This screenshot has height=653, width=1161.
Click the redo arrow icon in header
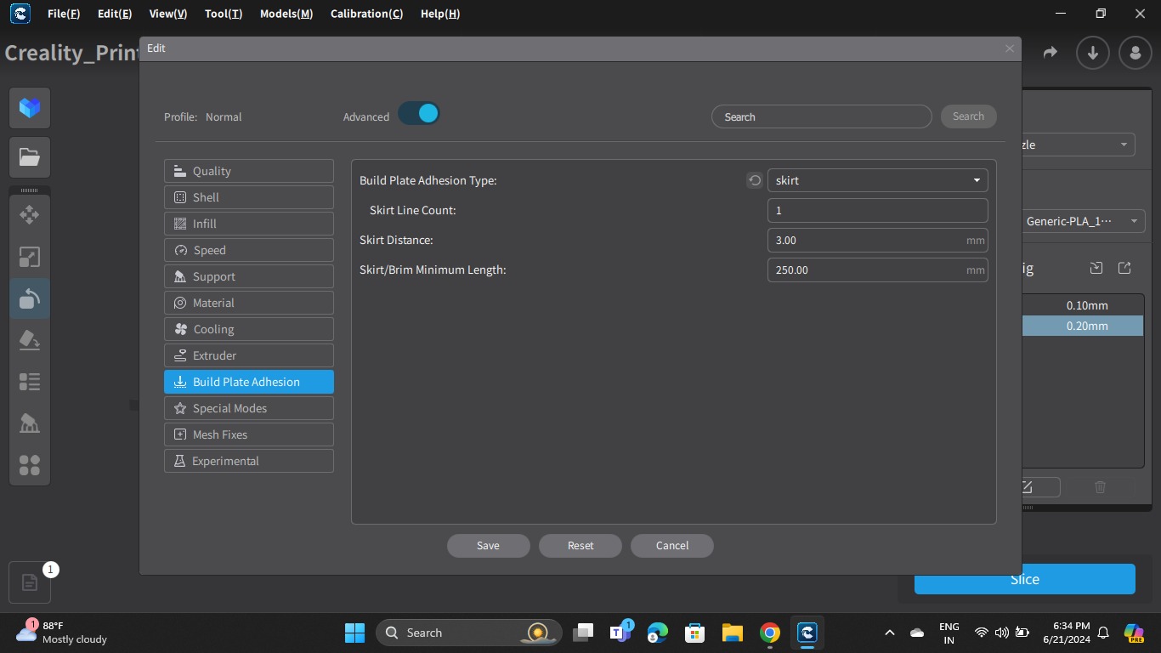[x=1051, y=53]
